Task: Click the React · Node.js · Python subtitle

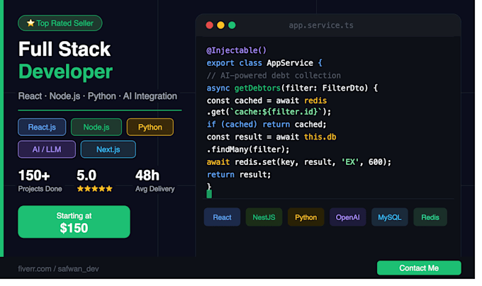Action: coord(97,96)
